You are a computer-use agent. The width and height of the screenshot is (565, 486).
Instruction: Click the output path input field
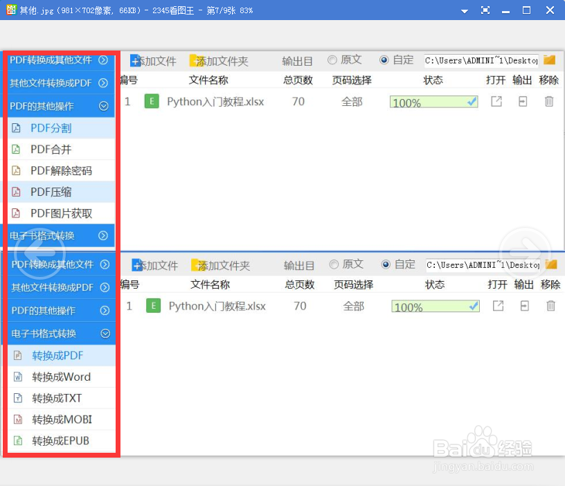coord(478,60)
